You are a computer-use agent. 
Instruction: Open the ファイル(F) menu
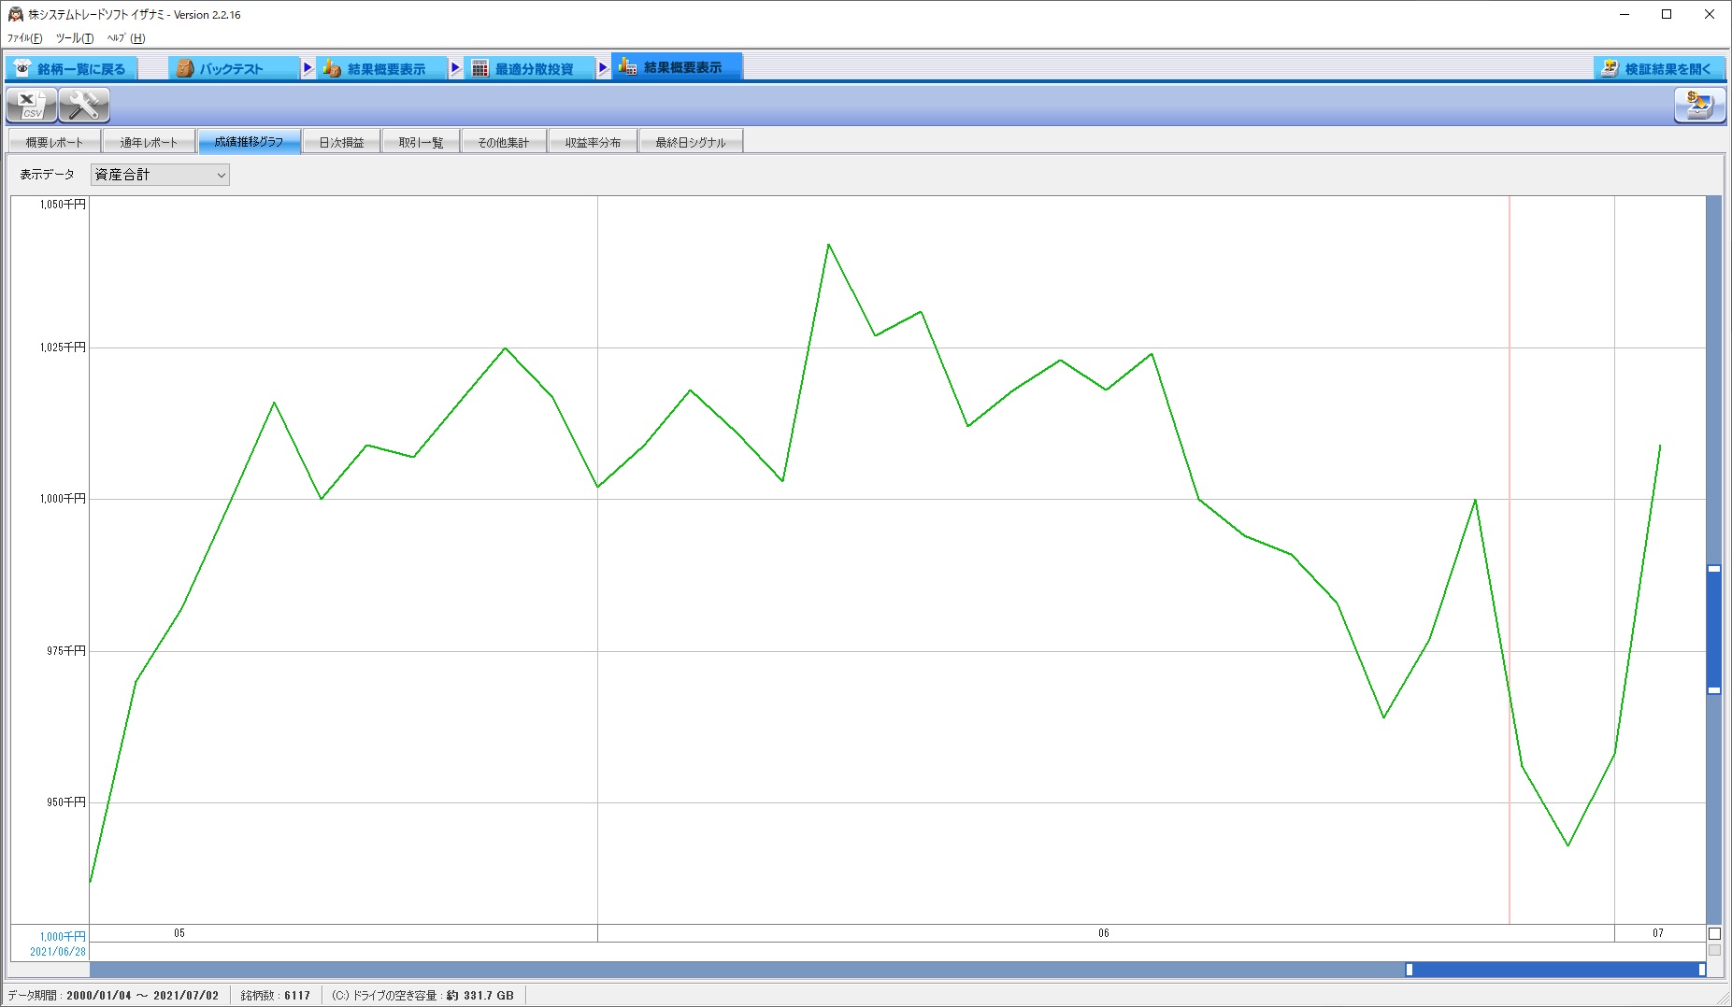click(24, 38)
